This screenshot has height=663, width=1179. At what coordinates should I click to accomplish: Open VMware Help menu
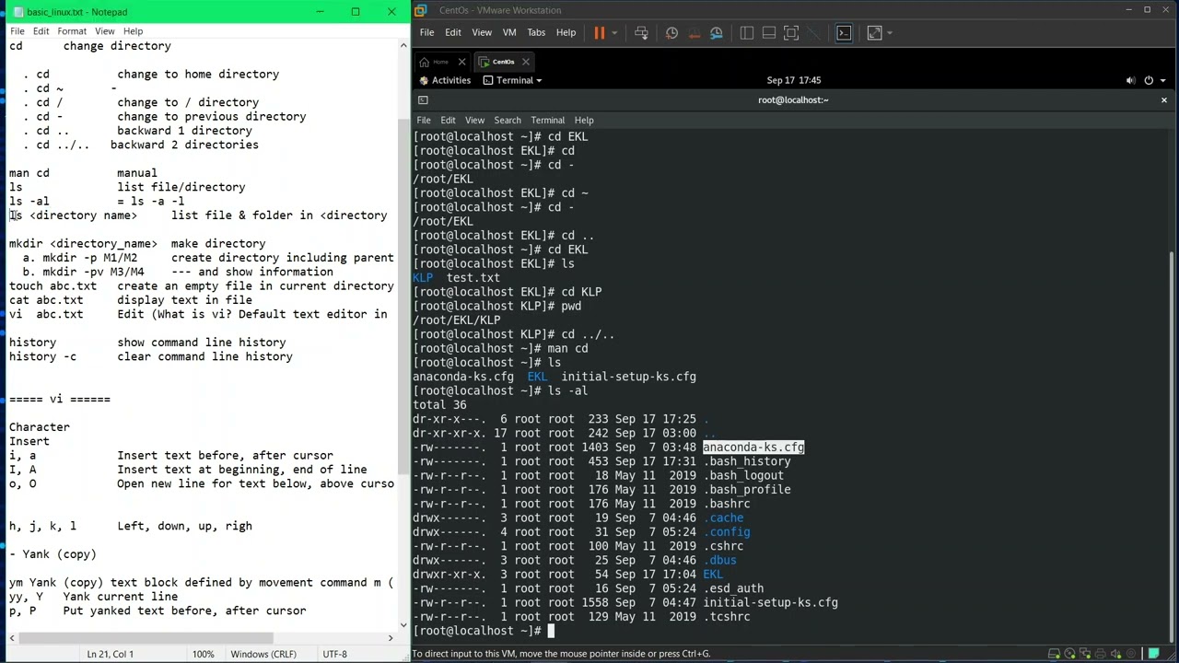tap(566, 32)
